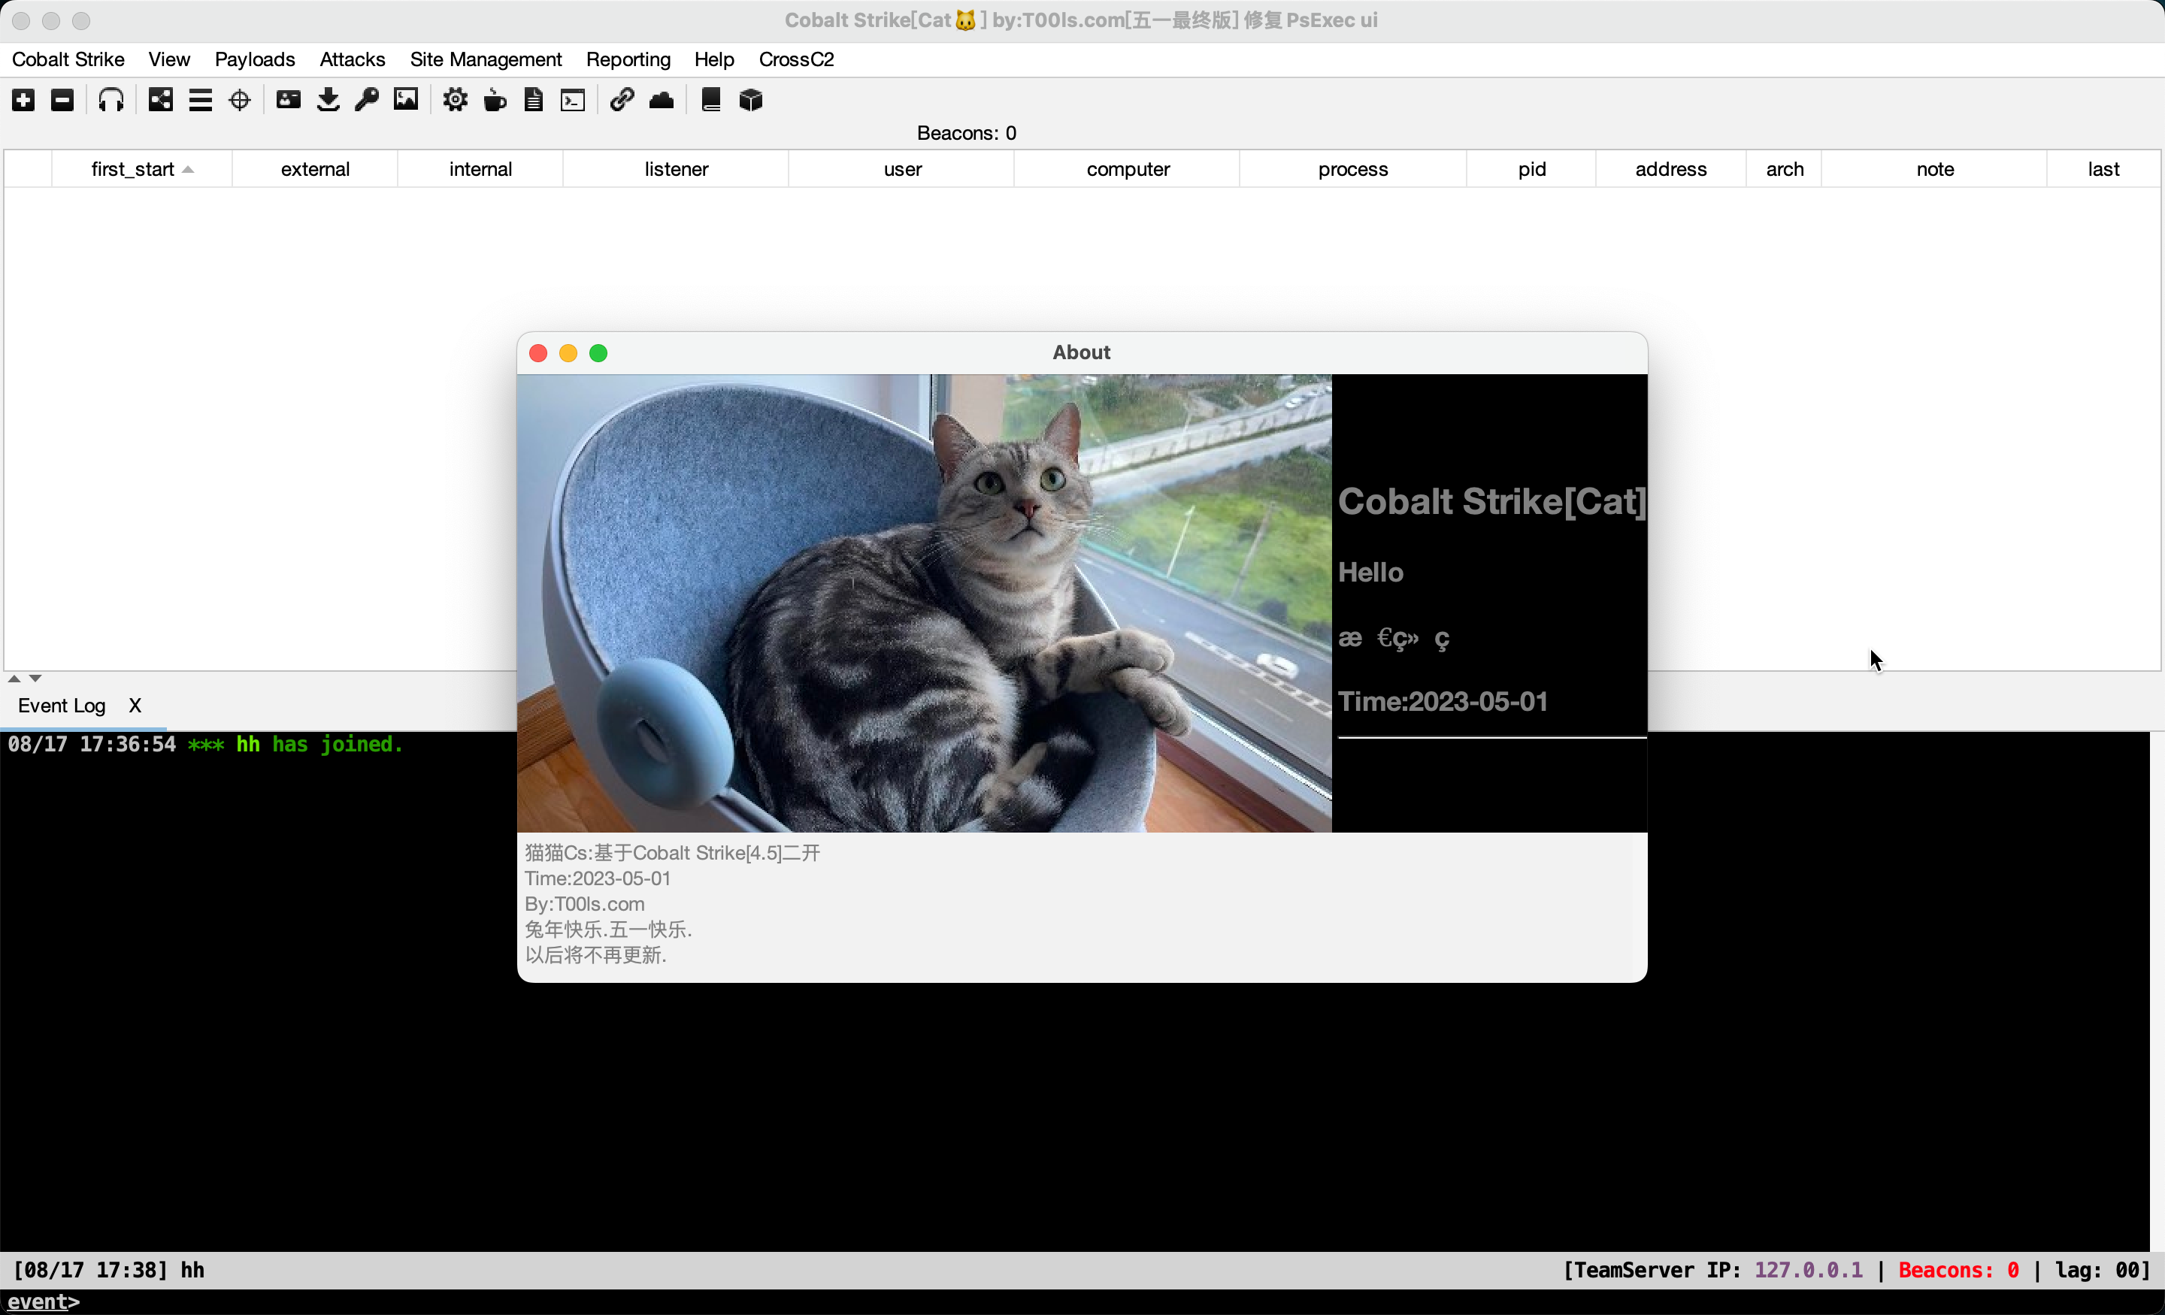Image resolution: width=2165 pixels, height=1315 pixels.
Task: Click the cloud manage web server icon
Action: point(662,100)
